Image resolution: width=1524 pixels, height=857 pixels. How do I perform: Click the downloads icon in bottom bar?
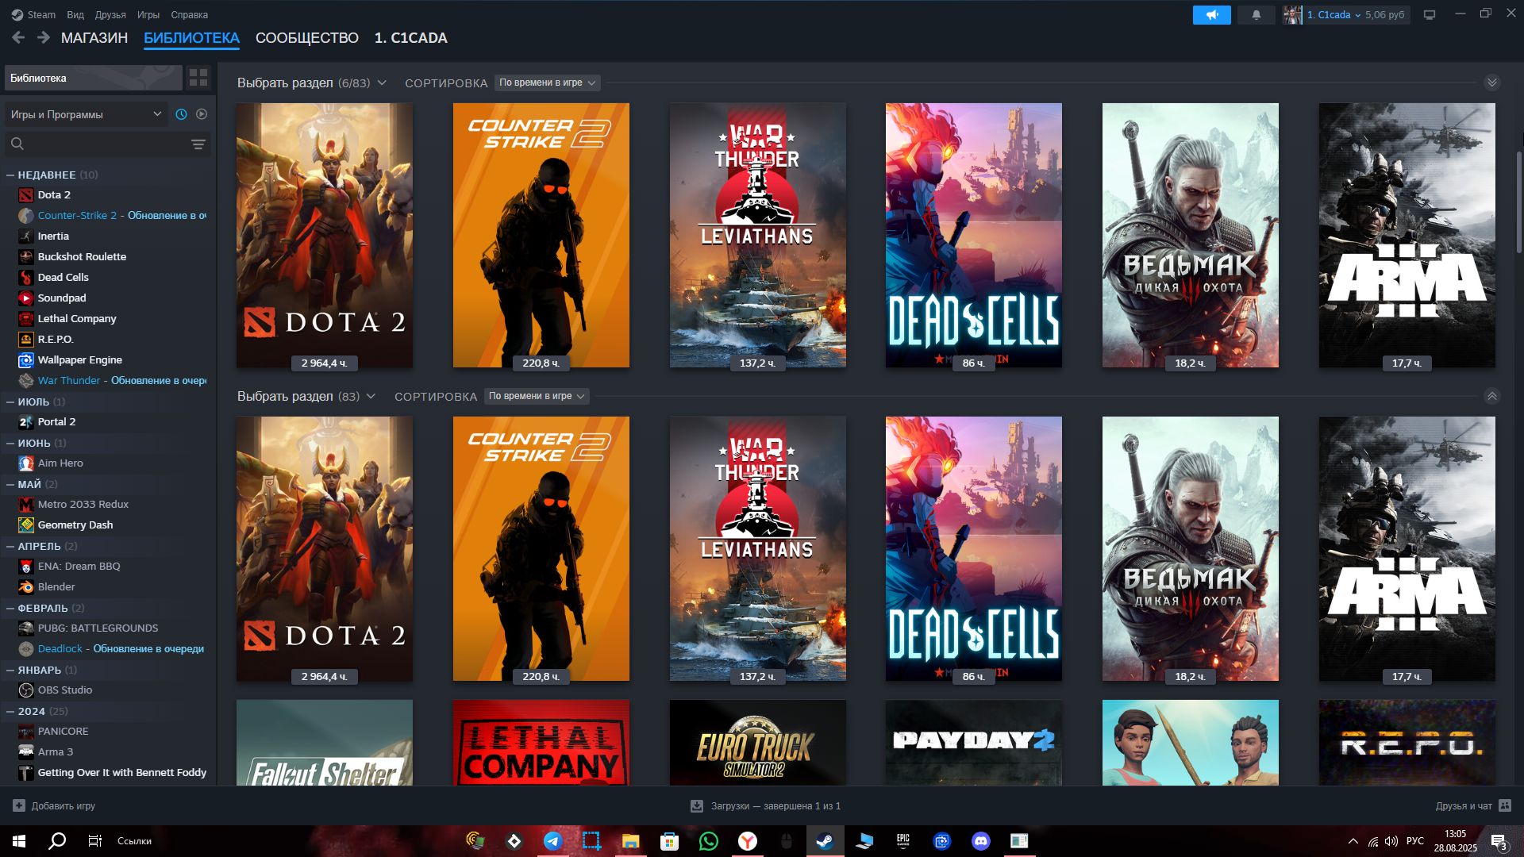pyautogui.click(x=697, y=805)
